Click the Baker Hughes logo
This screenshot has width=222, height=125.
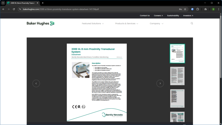(41, 23)
